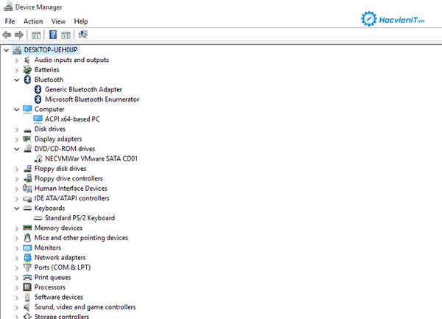Click the Memory devices chip icon

[27, 228]
